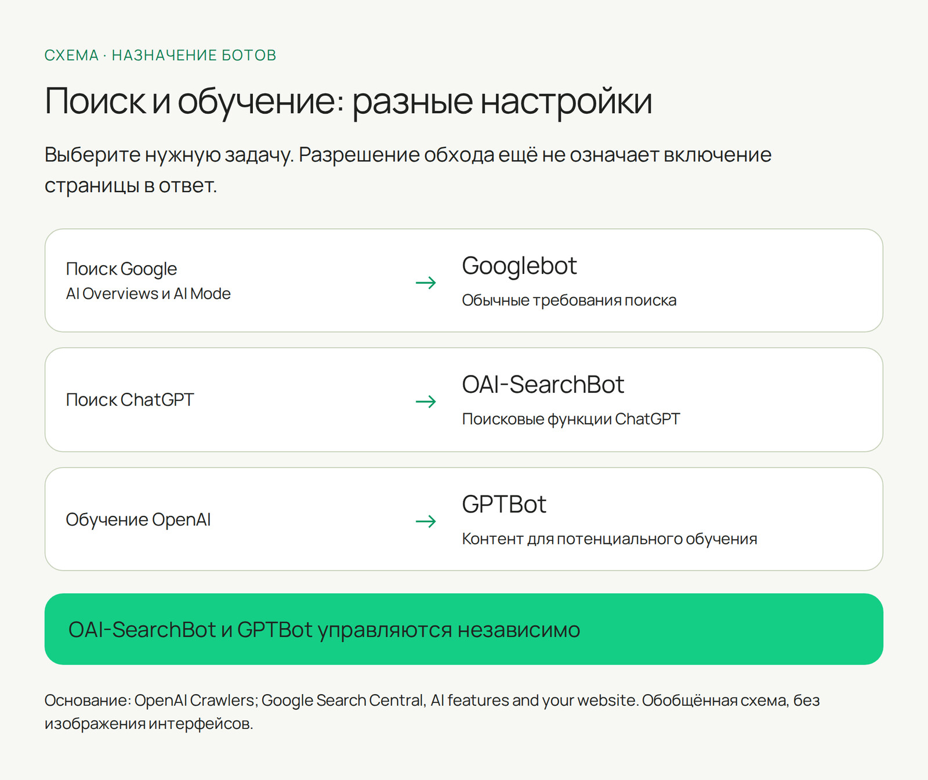Click the arrow in the Googlebot card
The height and width of the screenshot is (780, 928).
(426, 283)
